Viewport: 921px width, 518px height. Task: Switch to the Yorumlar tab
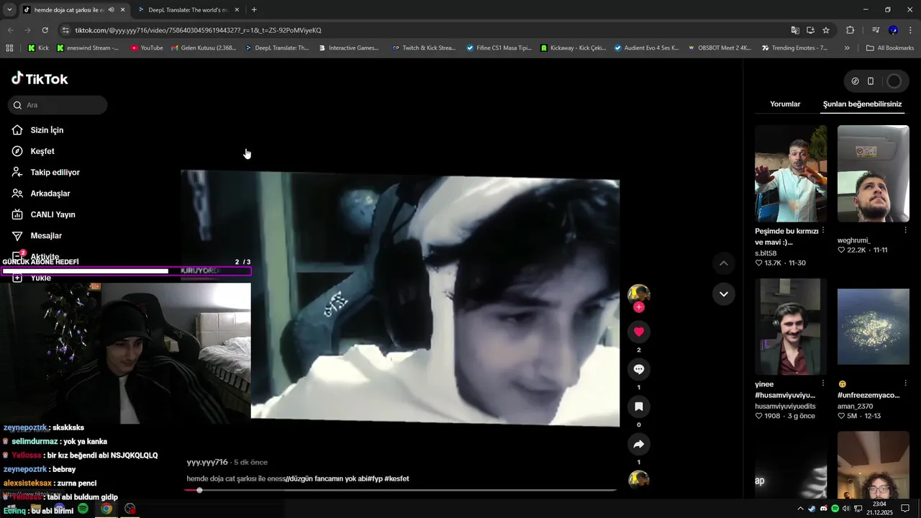785,104
